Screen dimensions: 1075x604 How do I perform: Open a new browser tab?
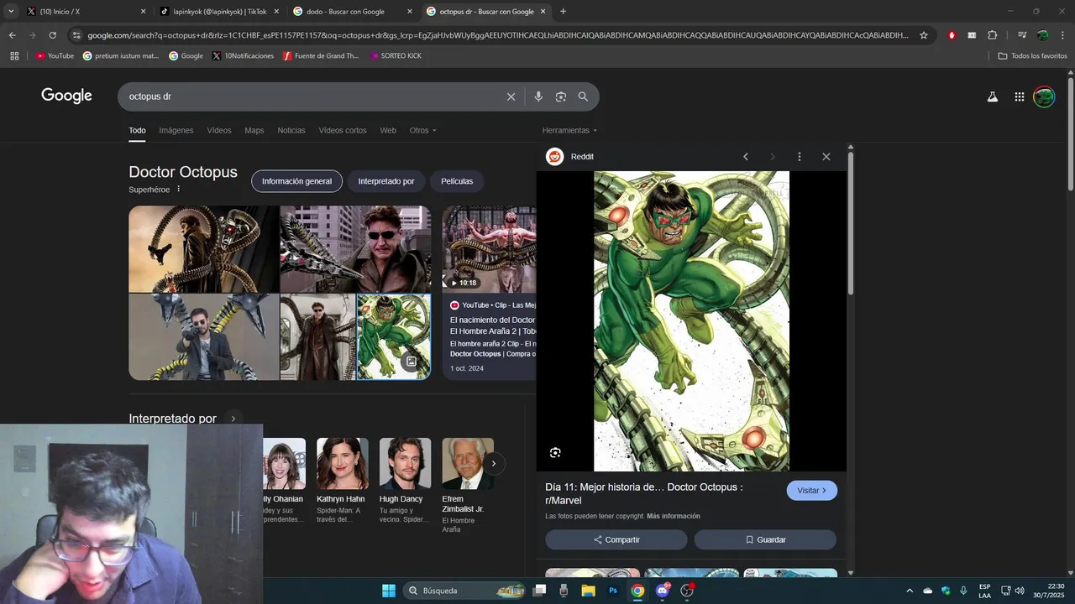pyautogui.click(x=563, y=12)
